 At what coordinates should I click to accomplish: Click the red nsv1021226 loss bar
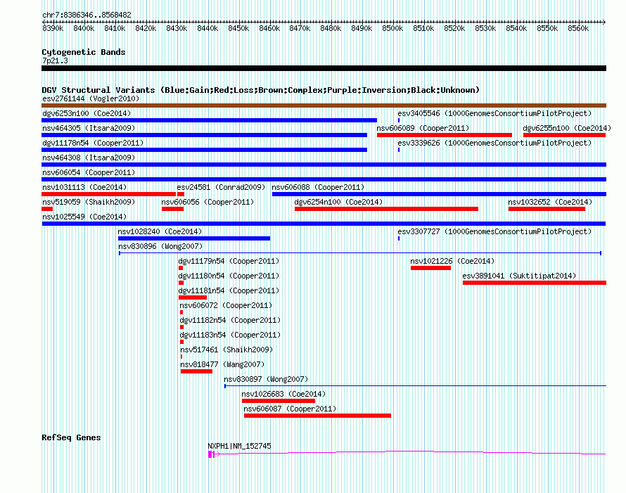coord(430,268)
